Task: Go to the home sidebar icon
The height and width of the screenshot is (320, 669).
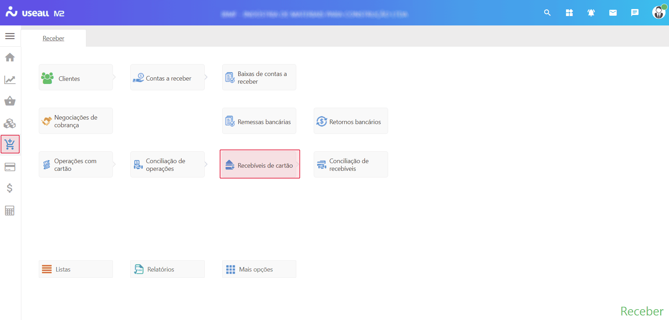Action: [10, 57]
